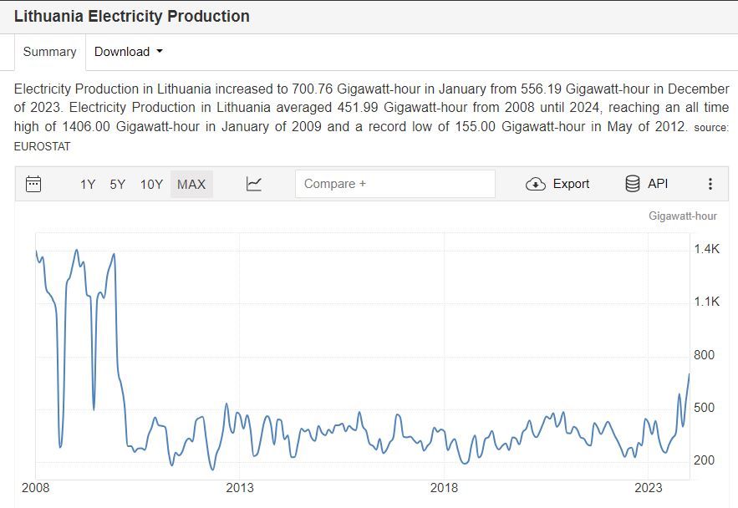Switch to the Summary tab
This screenshot has height=508, width=738.
(49, 52)
